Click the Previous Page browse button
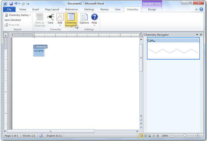The width and height of the screenshot is (207, 141). [141, 120]
